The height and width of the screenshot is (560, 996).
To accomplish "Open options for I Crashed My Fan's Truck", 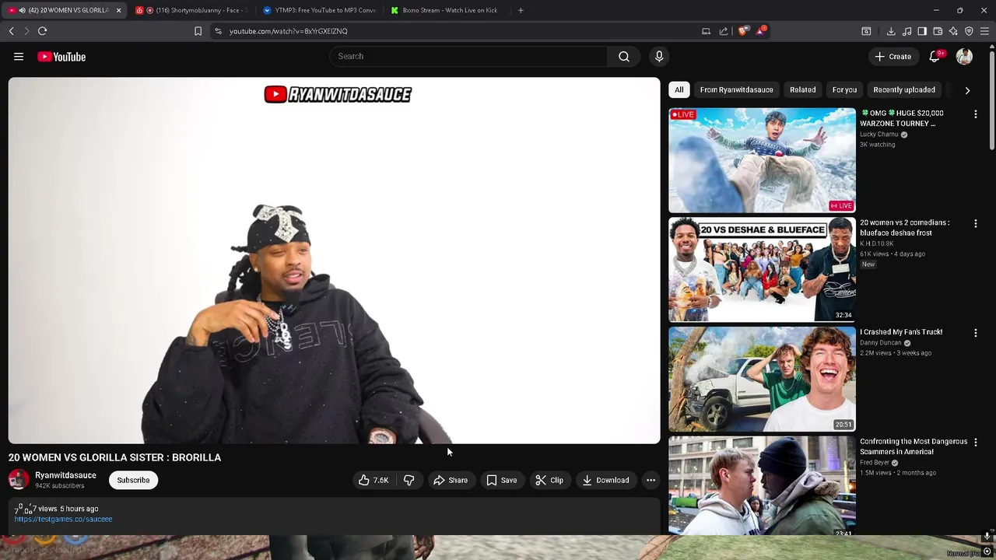I will pyautogui.click(x=975, y=333).
